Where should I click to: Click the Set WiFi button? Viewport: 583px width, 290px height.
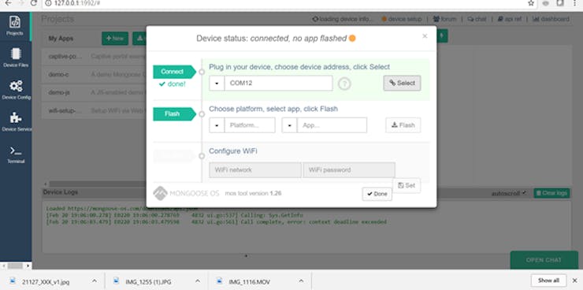[x=406, y=185]
